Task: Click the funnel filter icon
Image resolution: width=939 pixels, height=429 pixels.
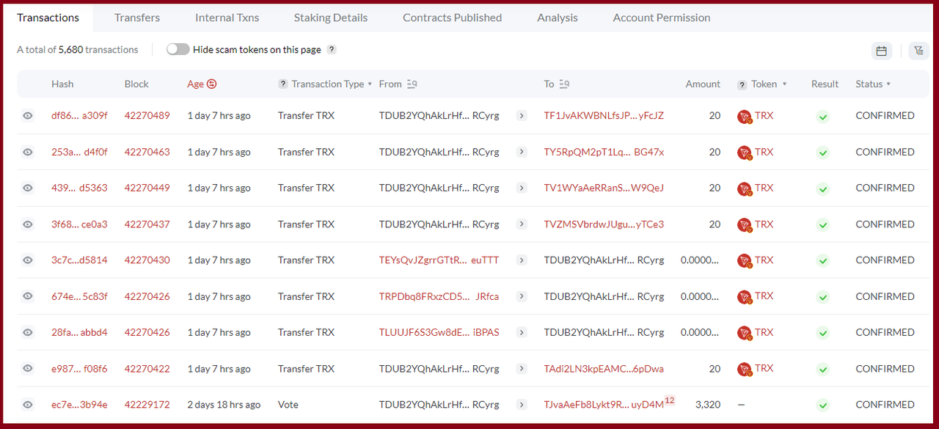Action: click(x=918, y=51)
